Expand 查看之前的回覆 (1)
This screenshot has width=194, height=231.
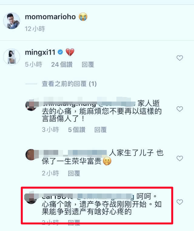69,84
